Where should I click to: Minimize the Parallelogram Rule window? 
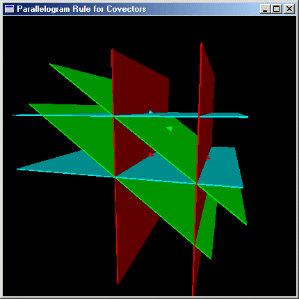tap(265, 9)
